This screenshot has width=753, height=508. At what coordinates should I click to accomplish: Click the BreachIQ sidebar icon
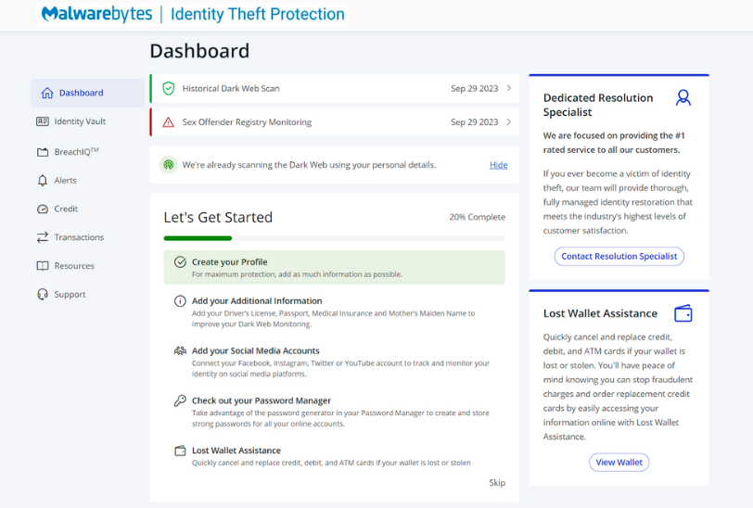tap(43, 152)
